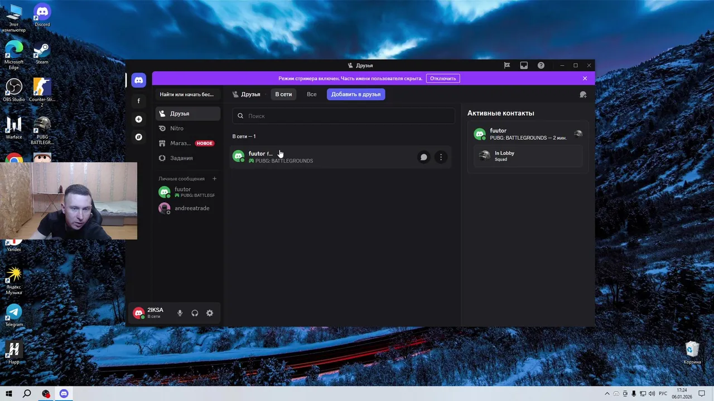Open Discord tray icon
Image resolution: width=714 pixels, height=401 pixels.
click(x=616, y=394)
